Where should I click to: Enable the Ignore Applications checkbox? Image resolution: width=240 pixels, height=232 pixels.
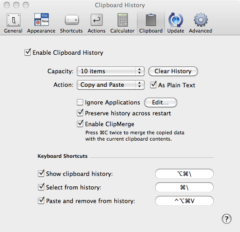(80, 102)
